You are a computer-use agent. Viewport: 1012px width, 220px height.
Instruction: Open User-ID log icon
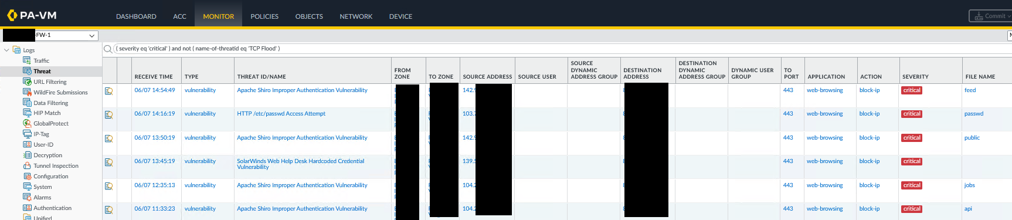(x=26, y=144)
